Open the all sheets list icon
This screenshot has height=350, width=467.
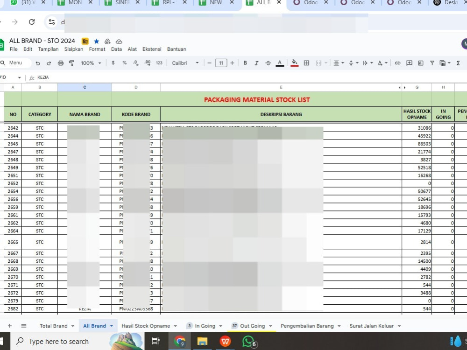click(x=24, y=326)
